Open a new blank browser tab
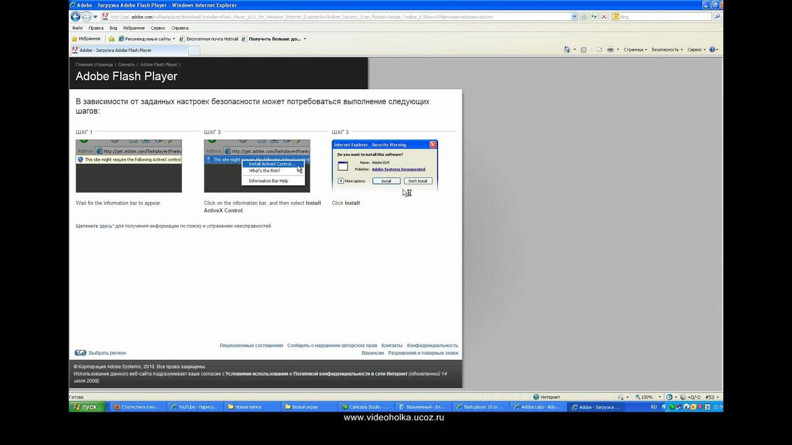Viewport: 792px width, 445px height. (x=194, y=50)
